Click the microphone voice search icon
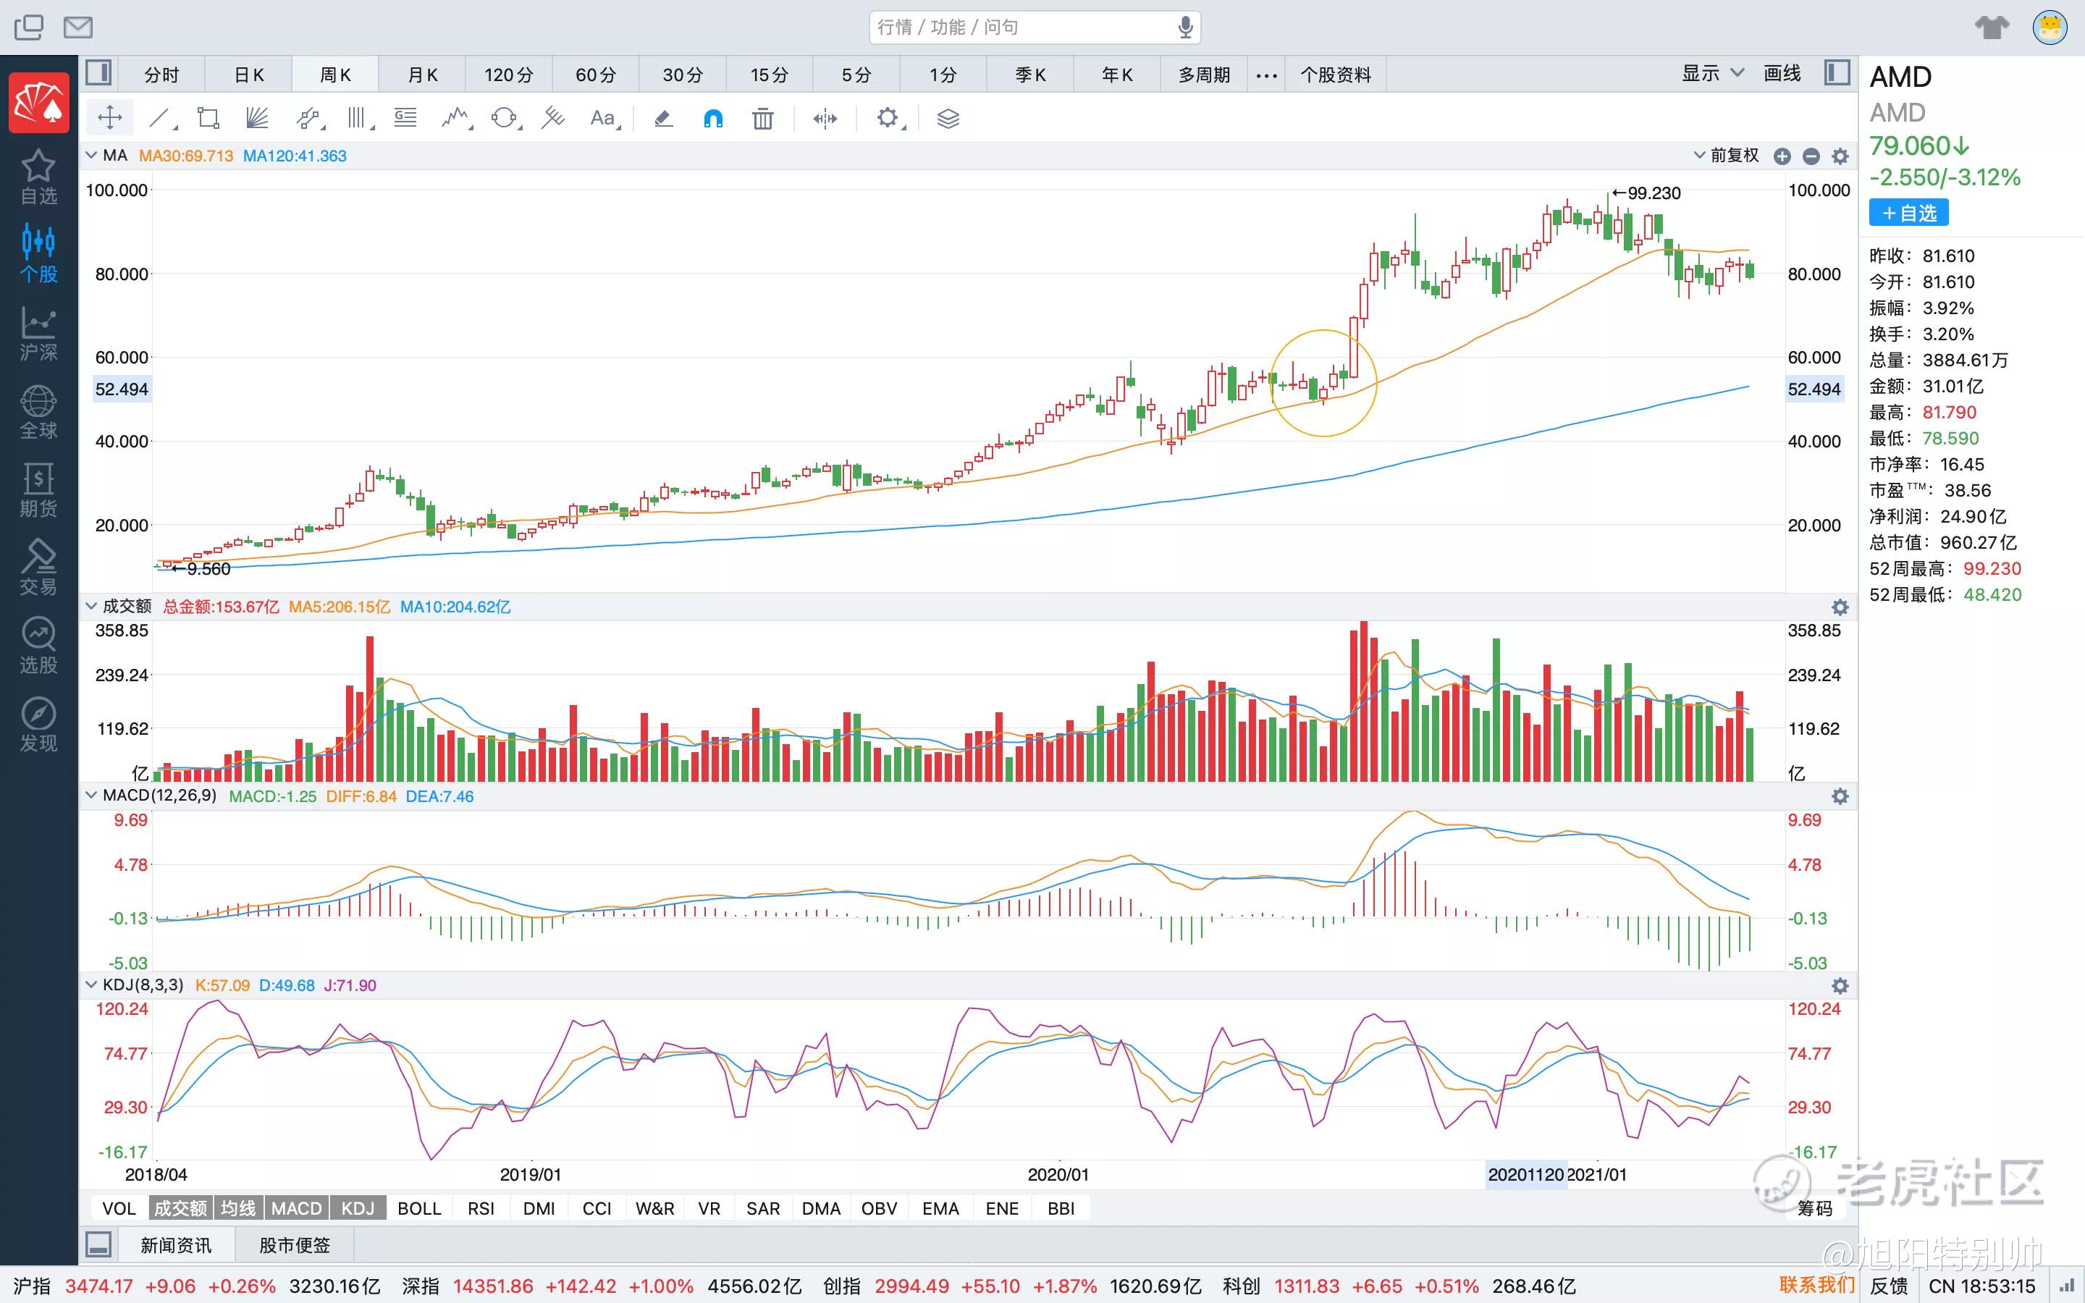The width and height of the screenshot is (2085, 1303). [x=1186, y=28]
